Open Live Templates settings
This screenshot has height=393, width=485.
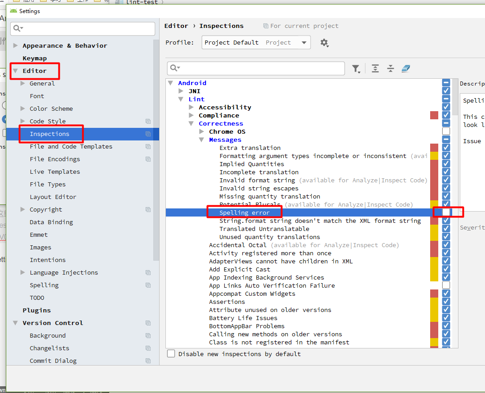coord(55,172)
